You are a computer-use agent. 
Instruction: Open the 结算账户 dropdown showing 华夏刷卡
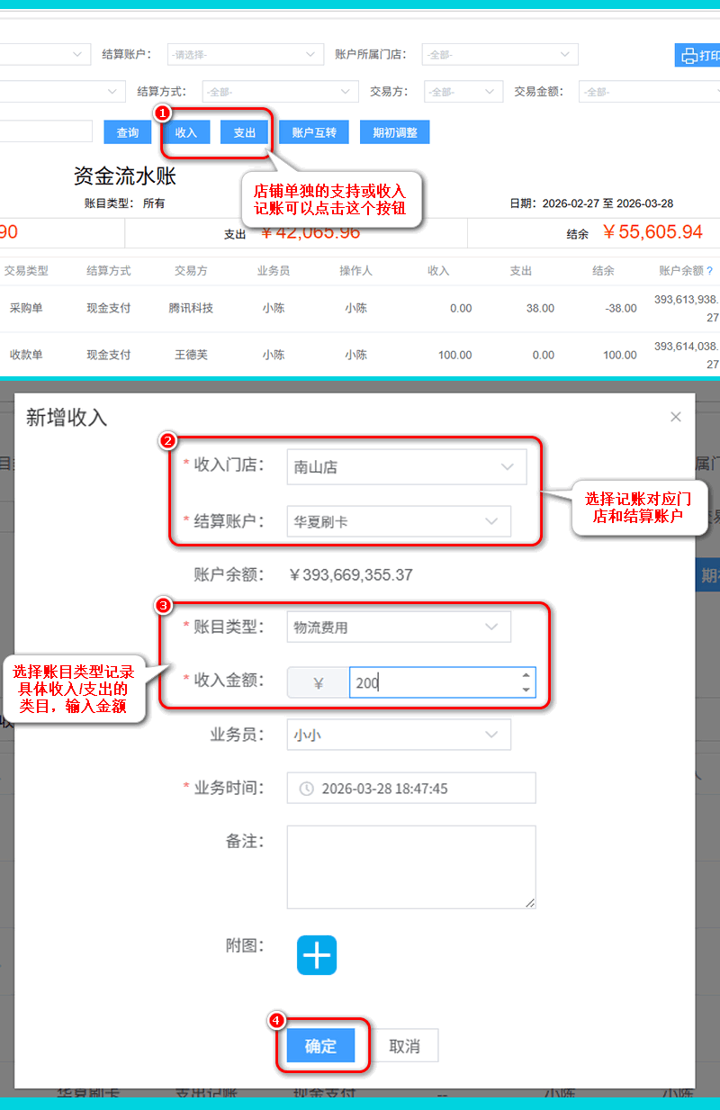[x=398, y=521]
